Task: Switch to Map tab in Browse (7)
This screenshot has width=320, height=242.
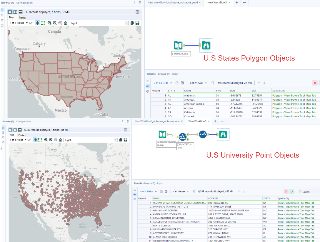Action: click(12, 135)
